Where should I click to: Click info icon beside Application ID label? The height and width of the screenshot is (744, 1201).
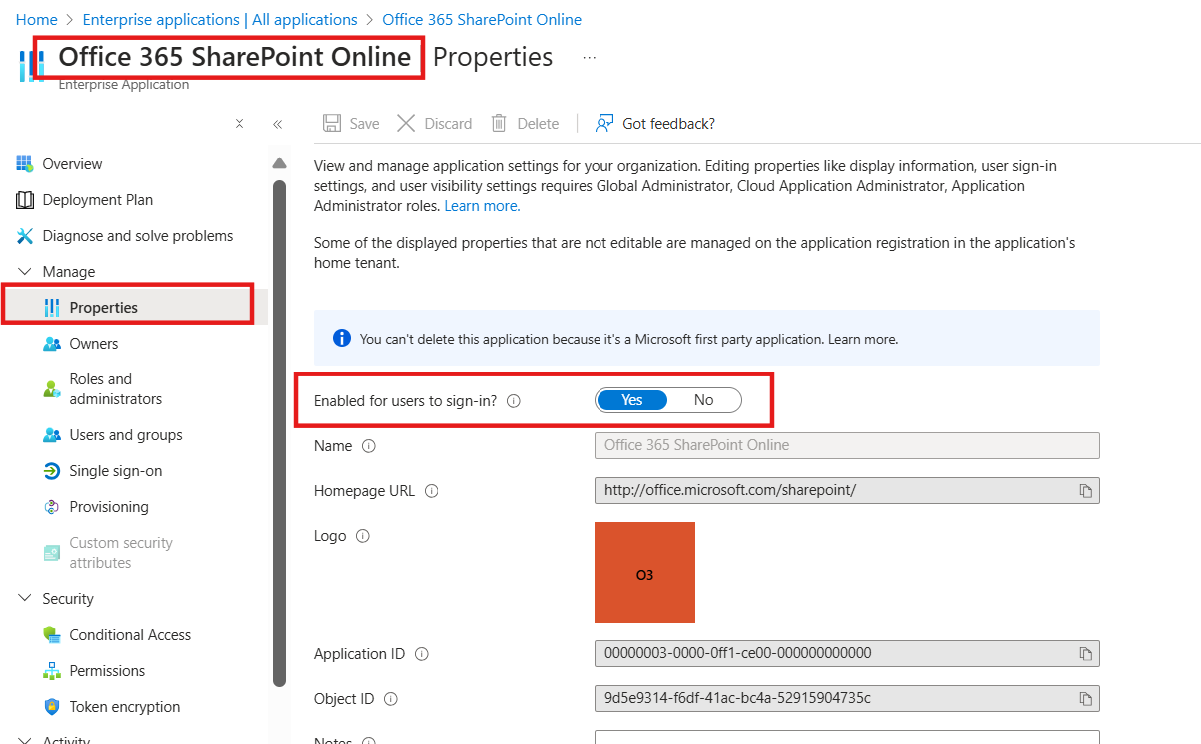[x=422, y=654]
